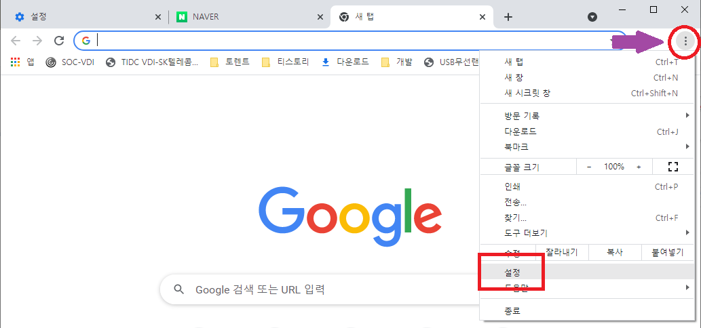
Task: Click the 100% zoom level value
Action: point(614,167)
